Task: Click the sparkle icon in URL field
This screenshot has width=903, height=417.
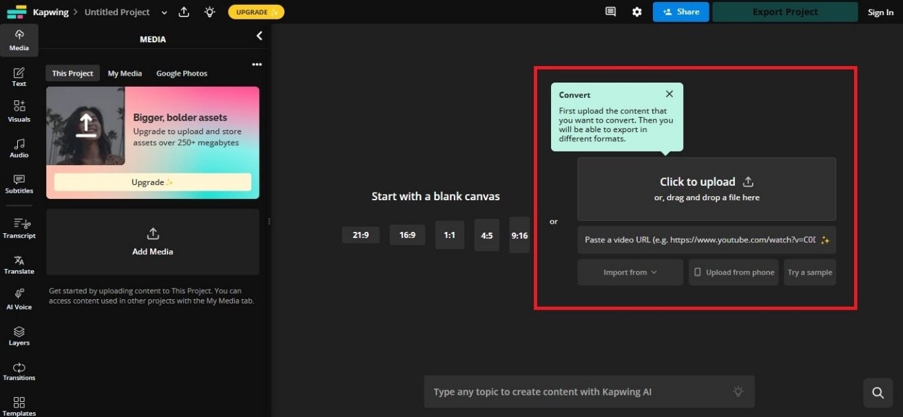Action: tap(825, 240)
